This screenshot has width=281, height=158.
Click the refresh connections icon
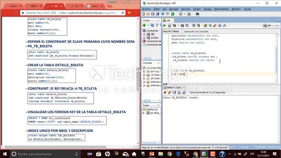pyautogui.click(x=152, y=25)
